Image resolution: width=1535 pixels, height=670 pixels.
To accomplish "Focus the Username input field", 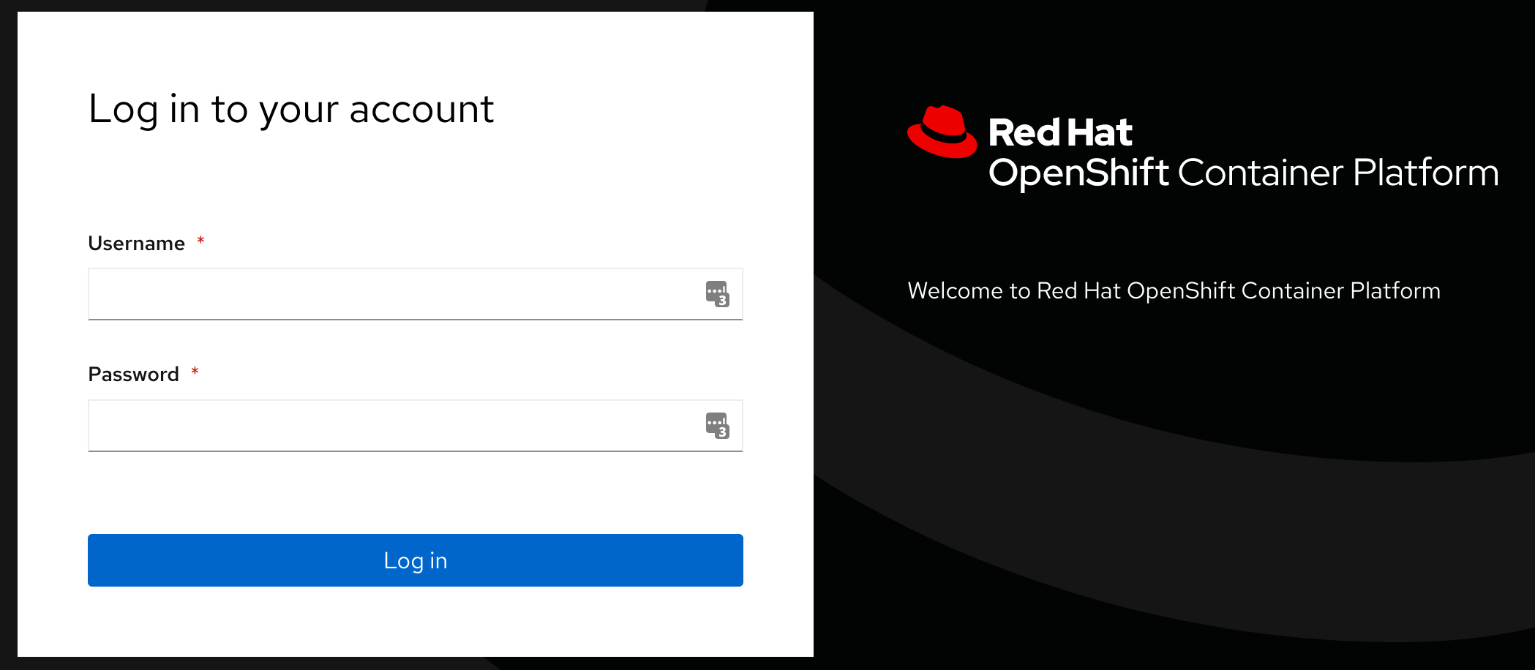I will coord(415,294).
